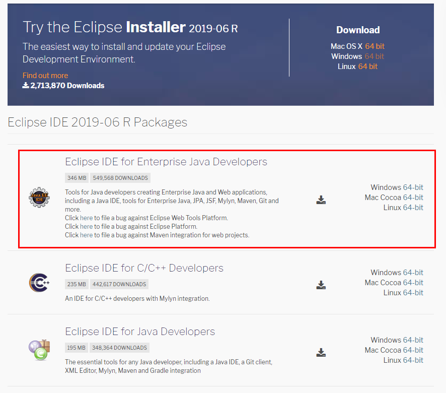Open Eclipse IDE for C/C++ Developers title
The height and width of the screenshot is (393, 446).
tap(144, 268)
